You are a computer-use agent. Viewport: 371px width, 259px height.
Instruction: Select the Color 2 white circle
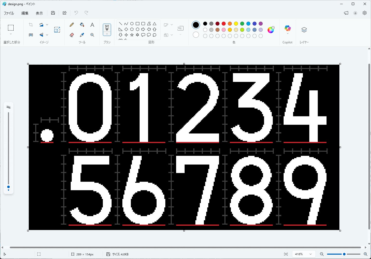(196, 35)
